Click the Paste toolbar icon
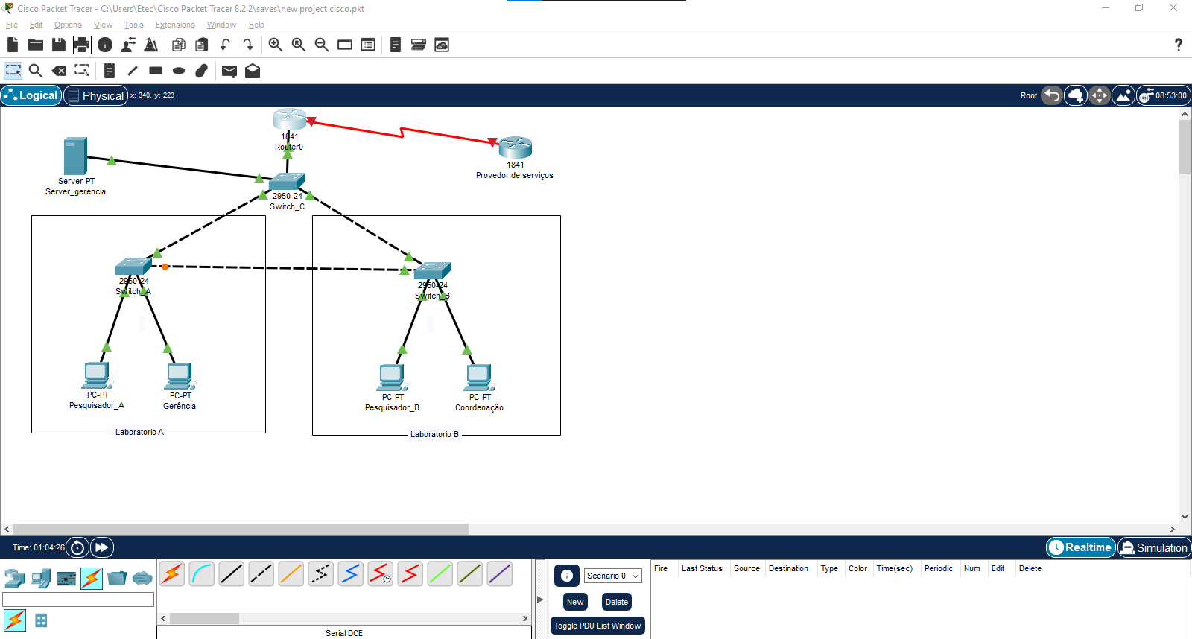Viewport: 1192px width, 639px height. (201, 45)
